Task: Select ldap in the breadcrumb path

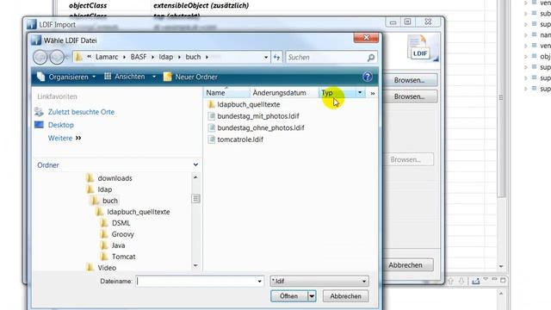Action: click(x=166, y=57)
